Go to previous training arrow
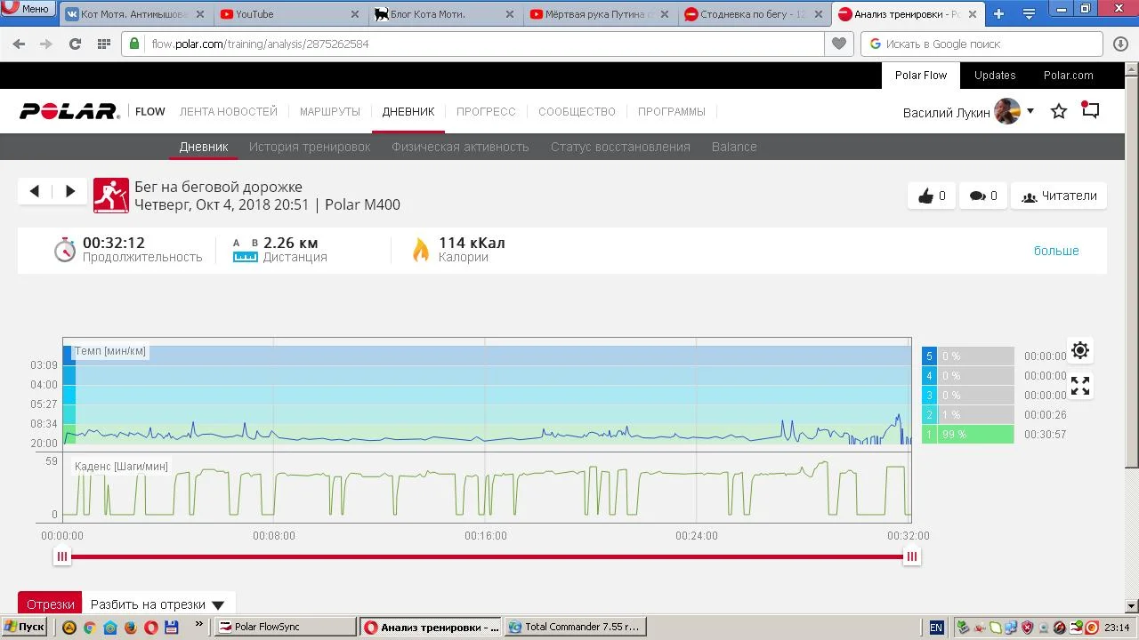1139x640 pixels. pos(35,191)
